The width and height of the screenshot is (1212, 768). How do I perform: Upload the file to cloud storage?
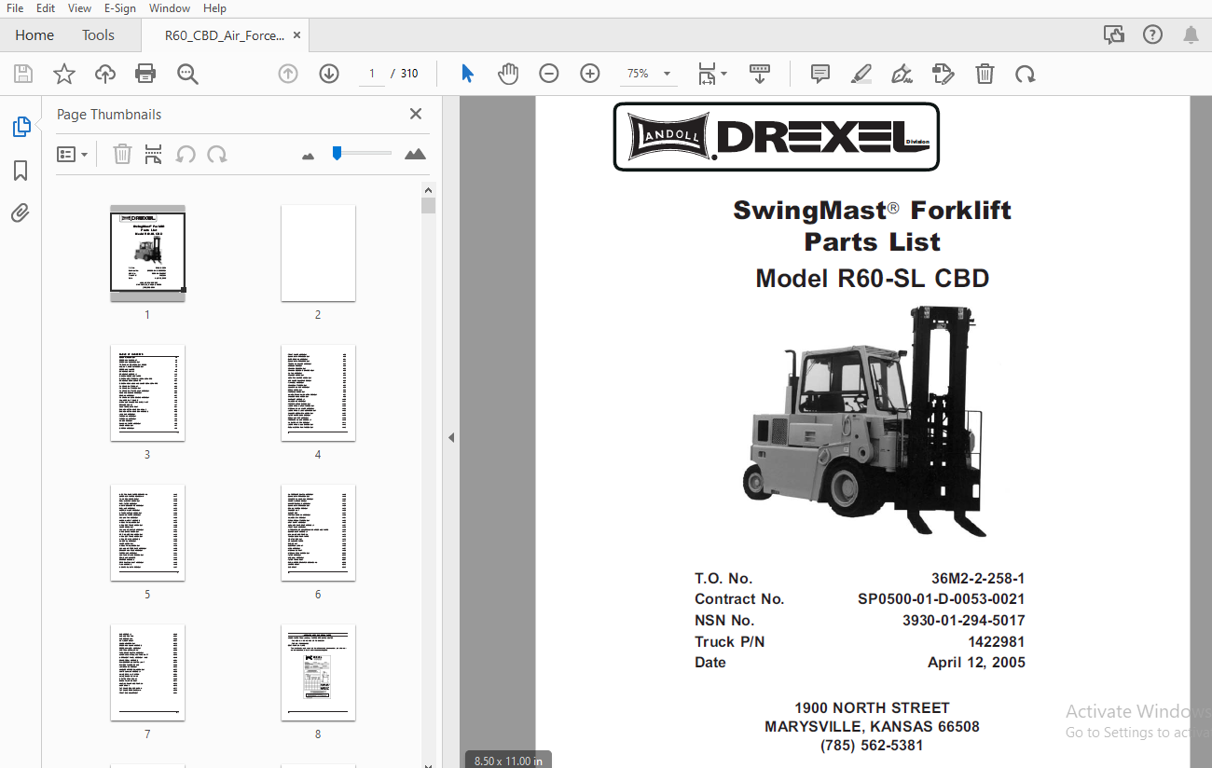[x=105, y=74]
